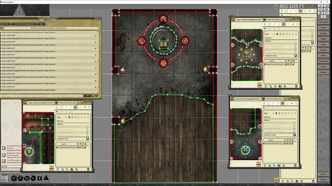Image resolution: width=332 pixels, height=186 pixels.
Task: Delete the layer with trash icon in magic academy 015 window
Action: click(88, 169)
